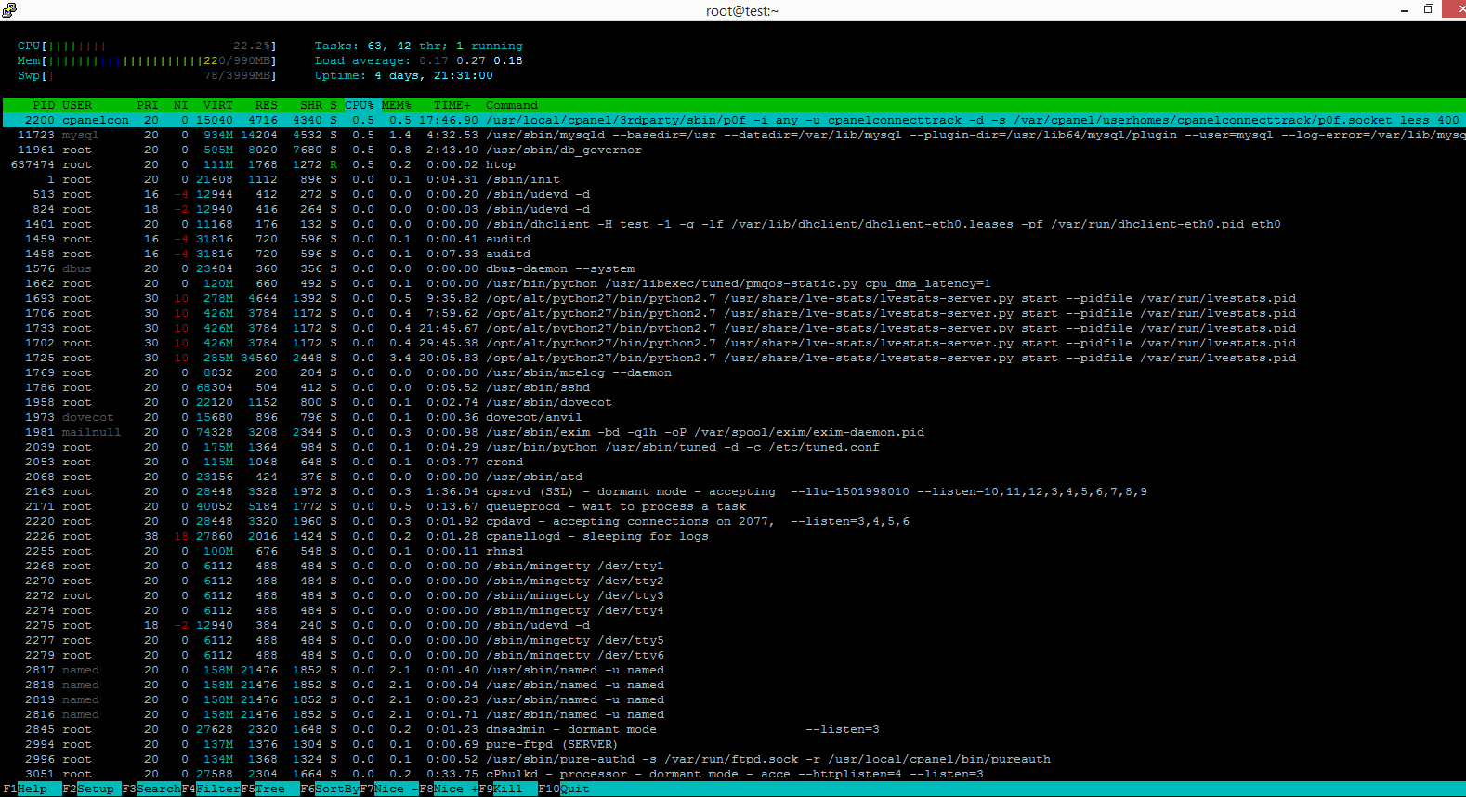Restore down the terminal window
The height and width of the screenshot is (797, 1466).
click(x=1429, y=10)
